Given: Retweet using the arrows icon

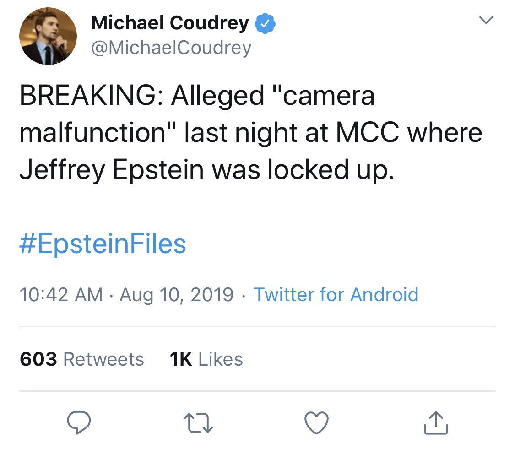Looking at the screenshot, I should 198,422.
